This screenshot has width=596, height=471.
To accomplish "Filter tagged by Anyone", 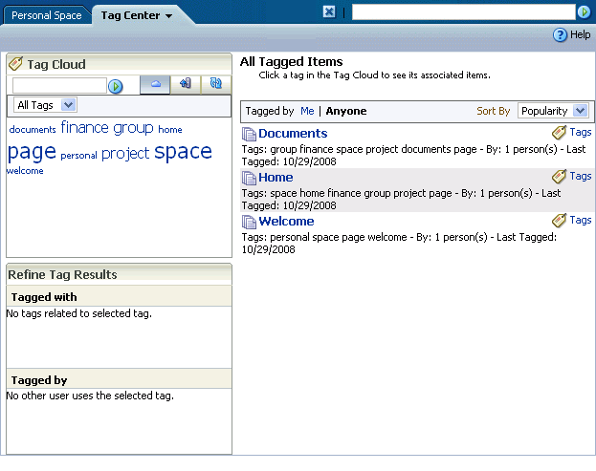I will pos(346,111).
